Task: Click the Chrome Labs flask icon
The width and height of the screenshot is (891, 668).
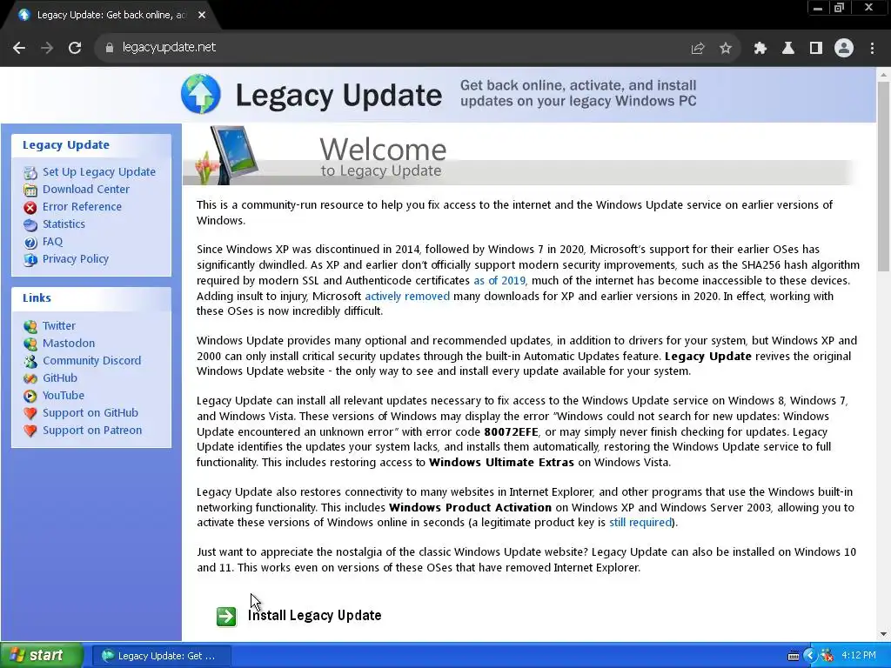Action: 788,49
